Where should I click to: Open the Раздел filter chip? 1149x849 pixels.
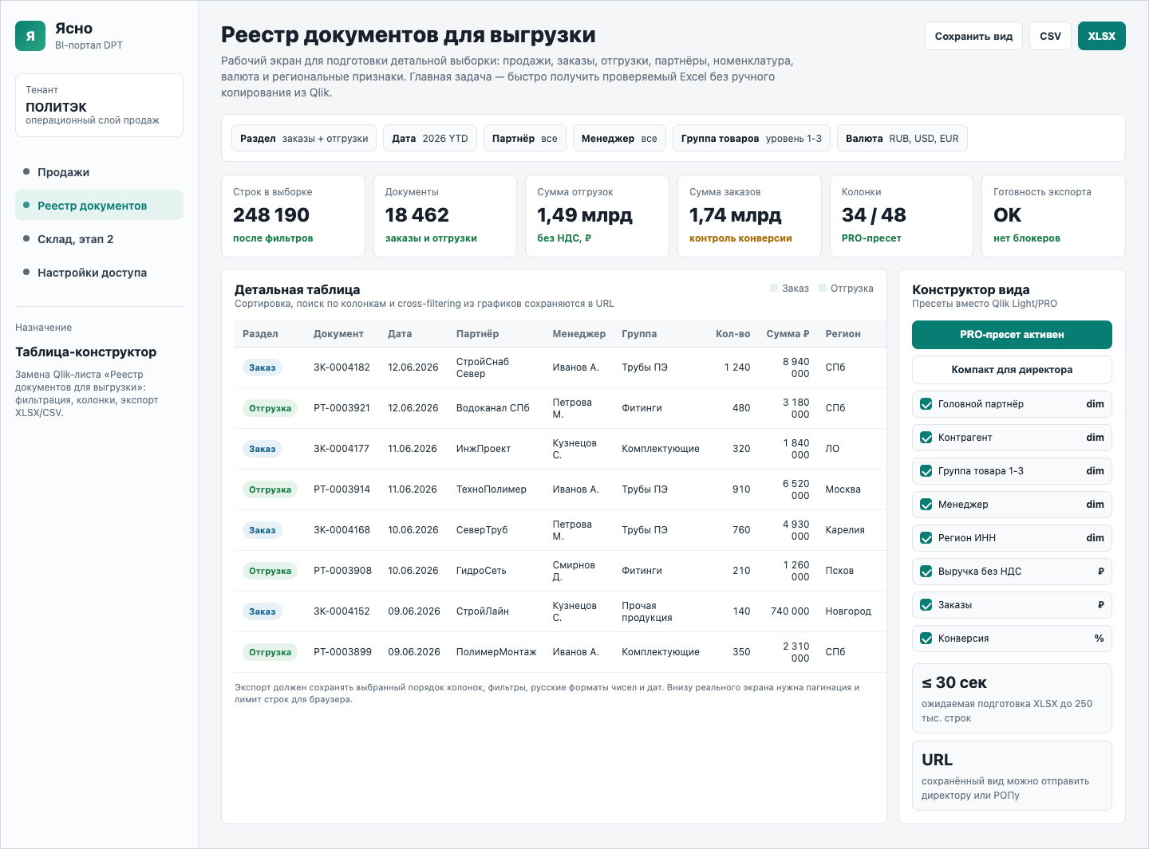(x=304, y=138)
